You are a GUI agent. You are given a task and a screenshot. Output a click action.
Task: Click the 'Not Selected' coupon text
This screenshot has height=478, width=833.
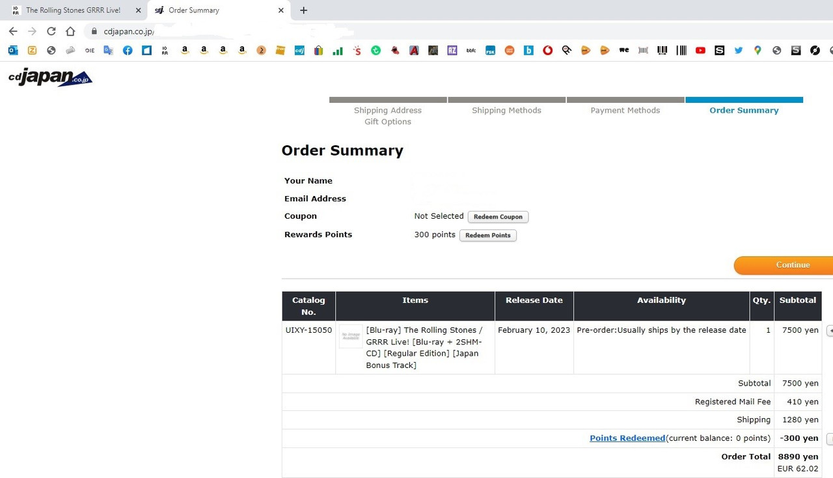(439, 216)
